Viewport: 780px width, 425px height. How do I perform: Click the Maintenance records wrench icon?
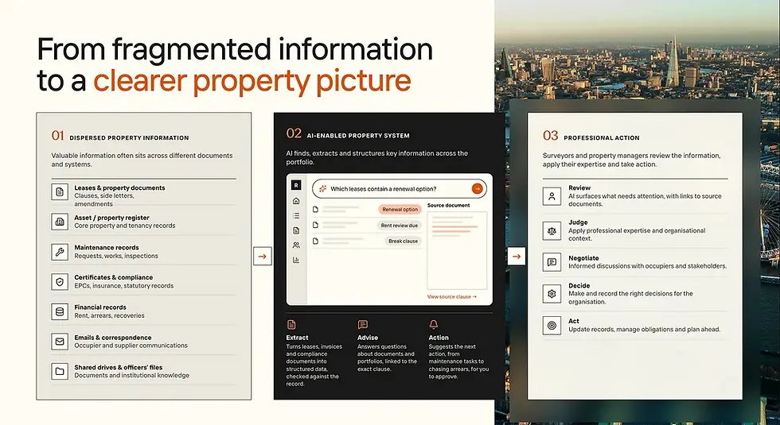tap(60, 252)
